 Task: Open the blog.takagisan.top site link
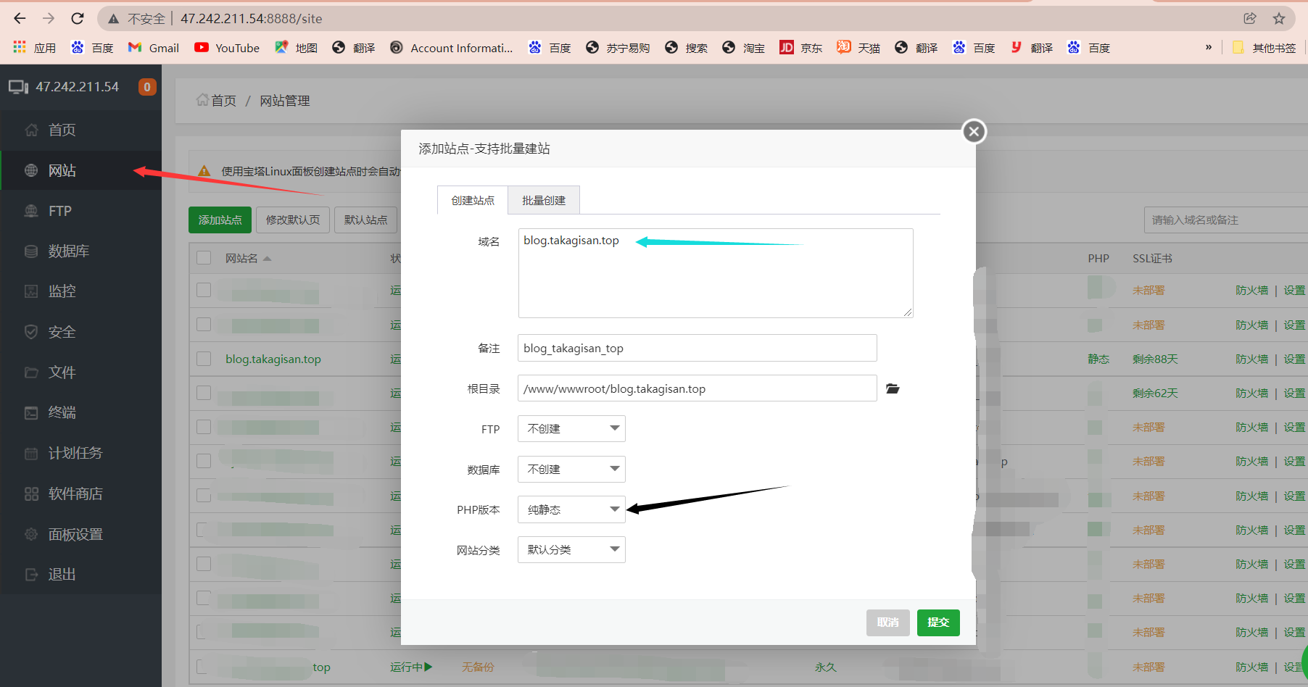coord(273,359)
